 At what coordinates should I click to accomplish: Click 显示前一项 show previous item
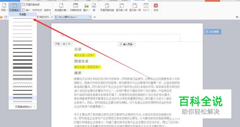pos(121,7)
